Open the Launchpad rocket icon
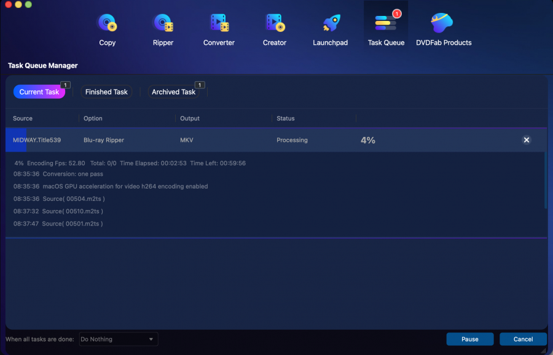 coord(330,24)
